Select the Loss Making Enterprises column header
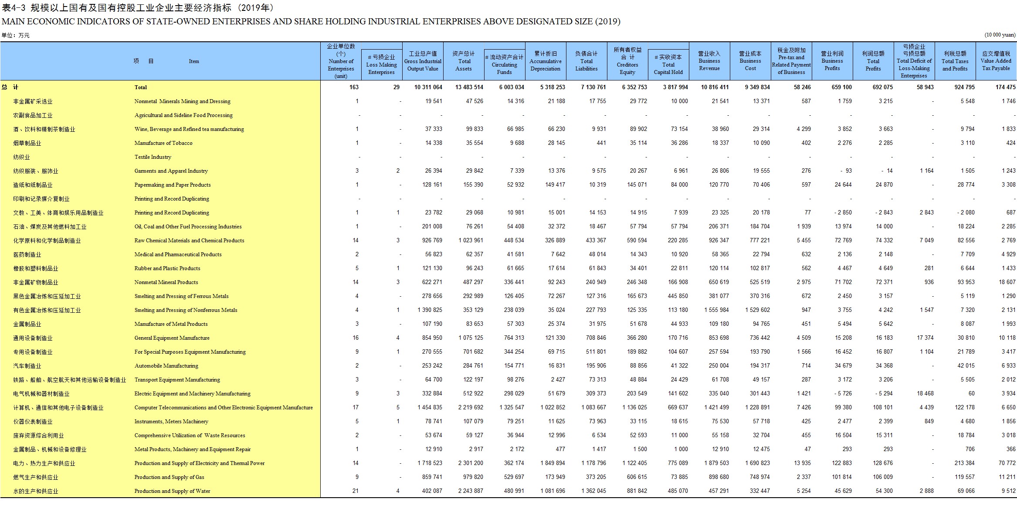The image size is (1017, 512). tap(381, 64)
